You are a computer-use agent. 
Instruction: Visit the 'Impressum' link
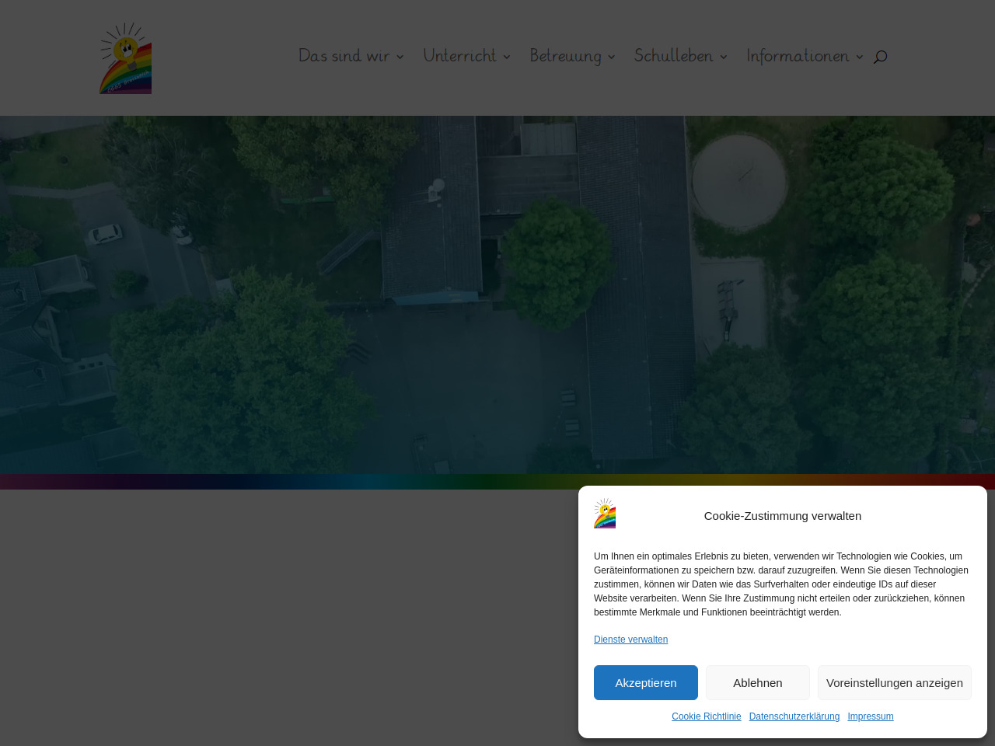870,716
